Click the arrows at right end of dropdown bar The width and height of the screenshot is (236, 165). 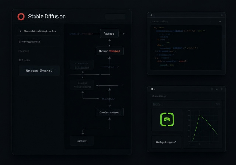click(x=218, y=104)
